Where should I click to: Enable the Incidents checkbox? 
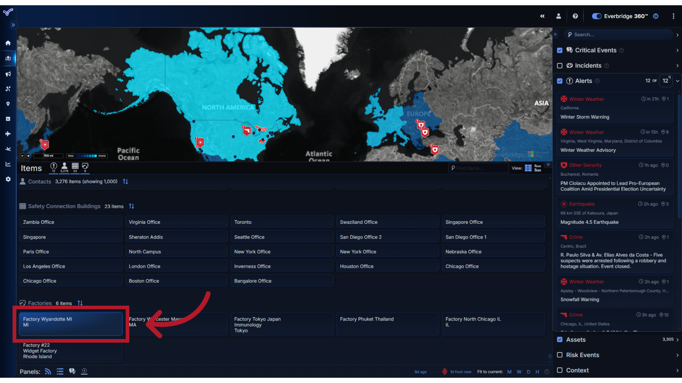560,66
